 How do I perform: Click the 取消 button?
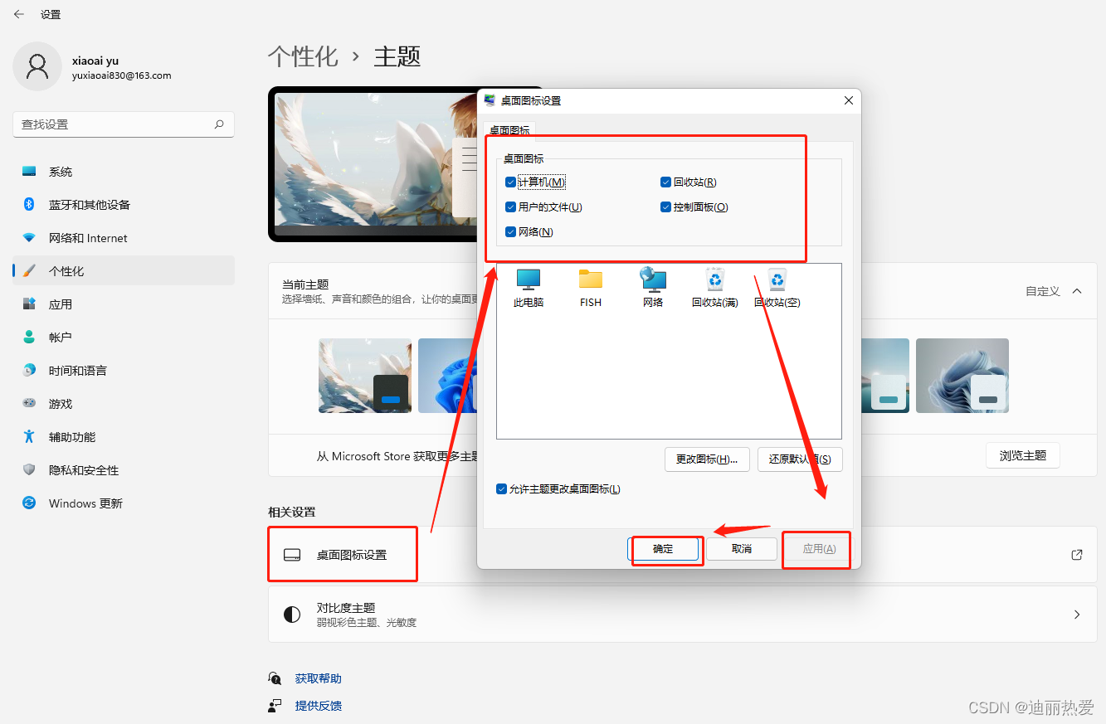point(741,549)
